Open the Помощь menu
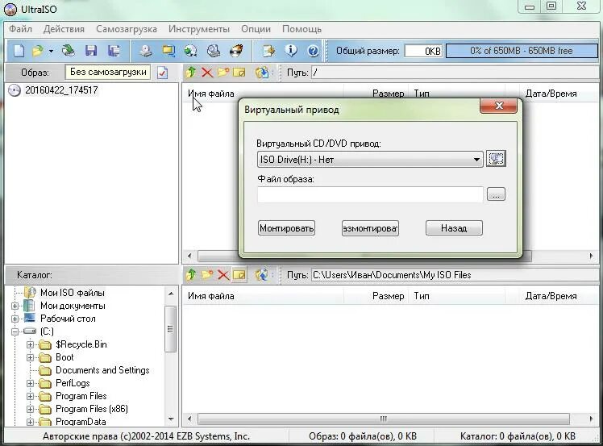The height and width of the screenshot is (446, 603). coord(301,29)
